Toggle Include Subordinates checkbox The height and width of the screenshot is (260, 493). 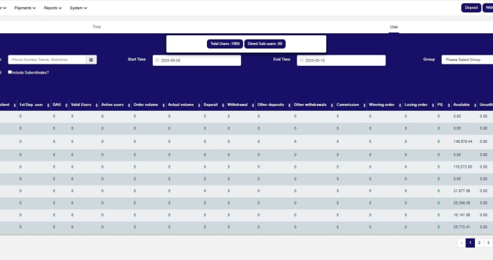(x=10, y=72)
